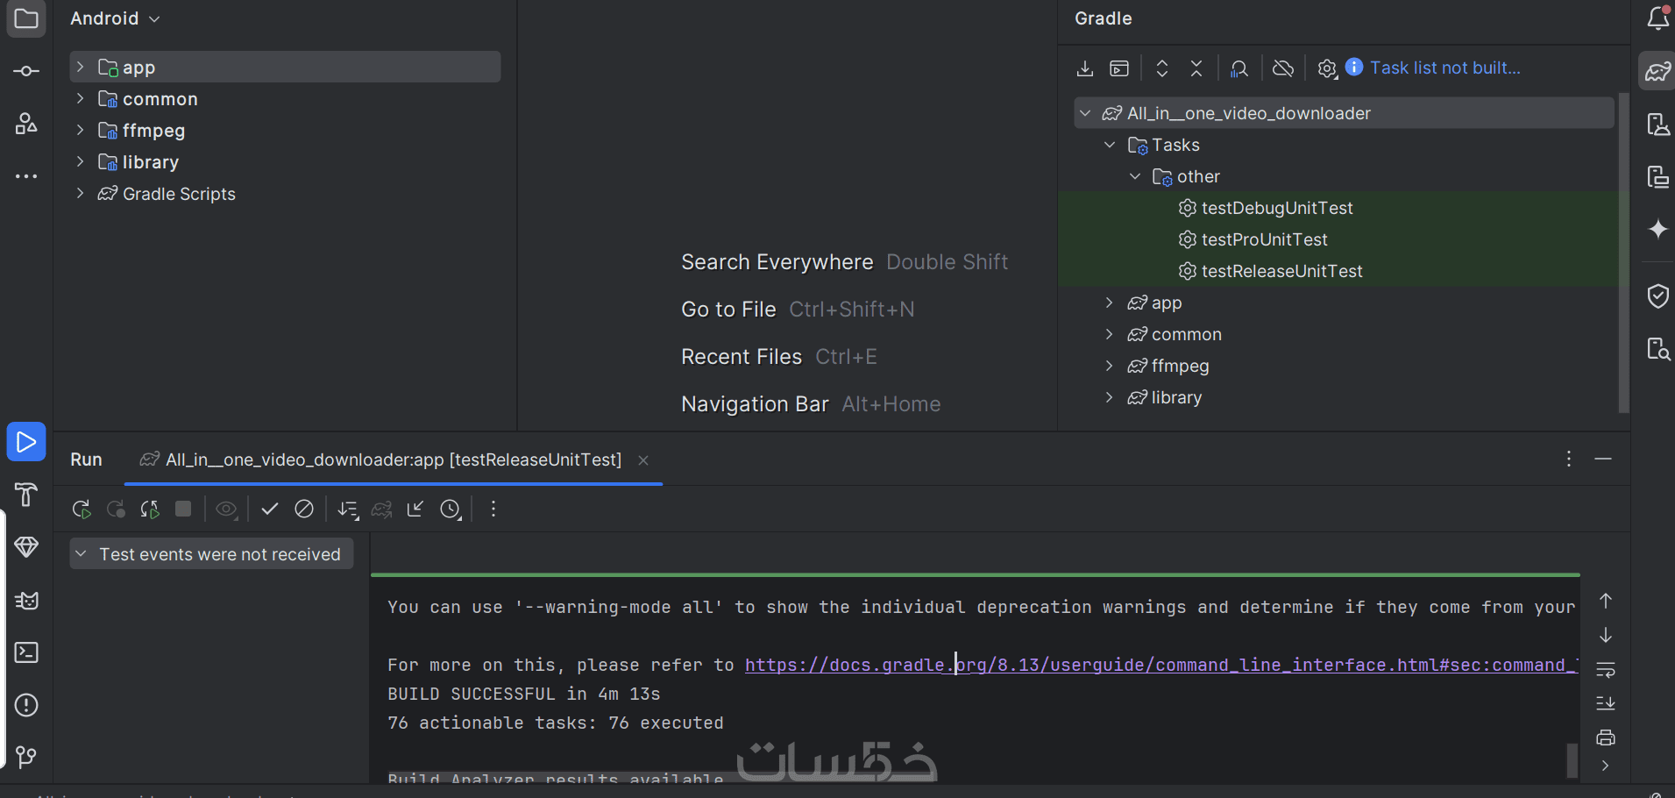Toggle Show Ignored tests filter

click(304, 509)
